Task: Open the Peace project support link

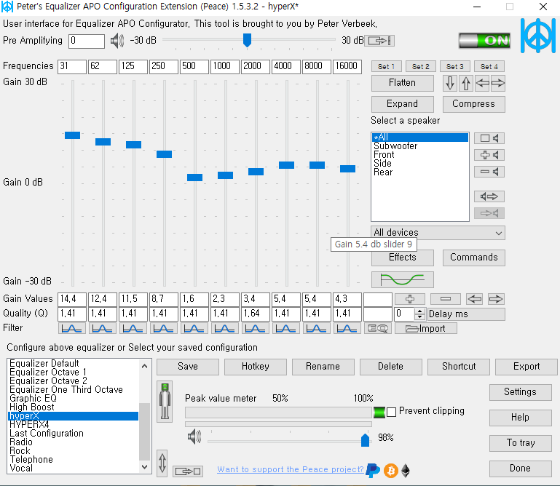Action: pos(291,469)
